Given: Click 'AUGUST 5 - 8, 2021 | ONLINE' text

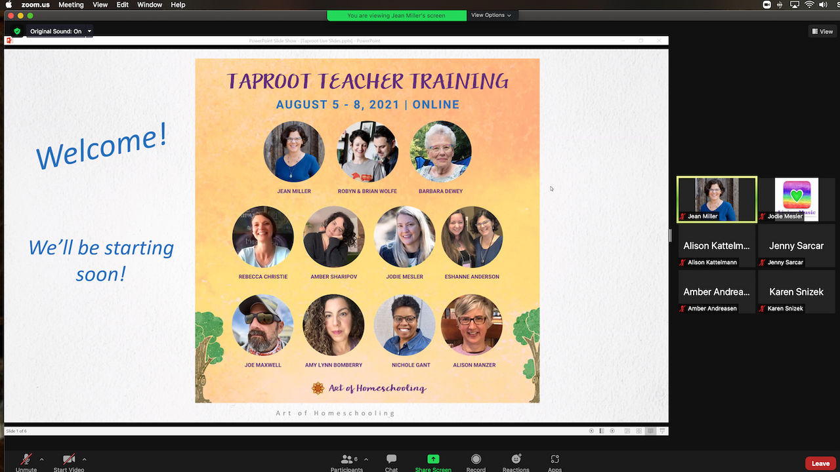Looking at the screenshot, I should tap(367, 105).
